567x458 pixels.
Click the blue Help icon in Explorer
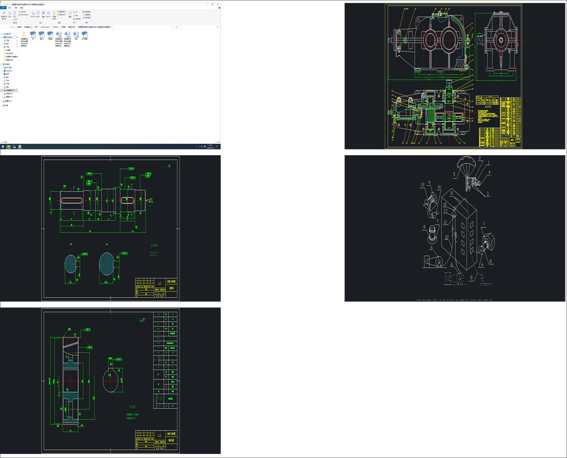coord(219,8)
